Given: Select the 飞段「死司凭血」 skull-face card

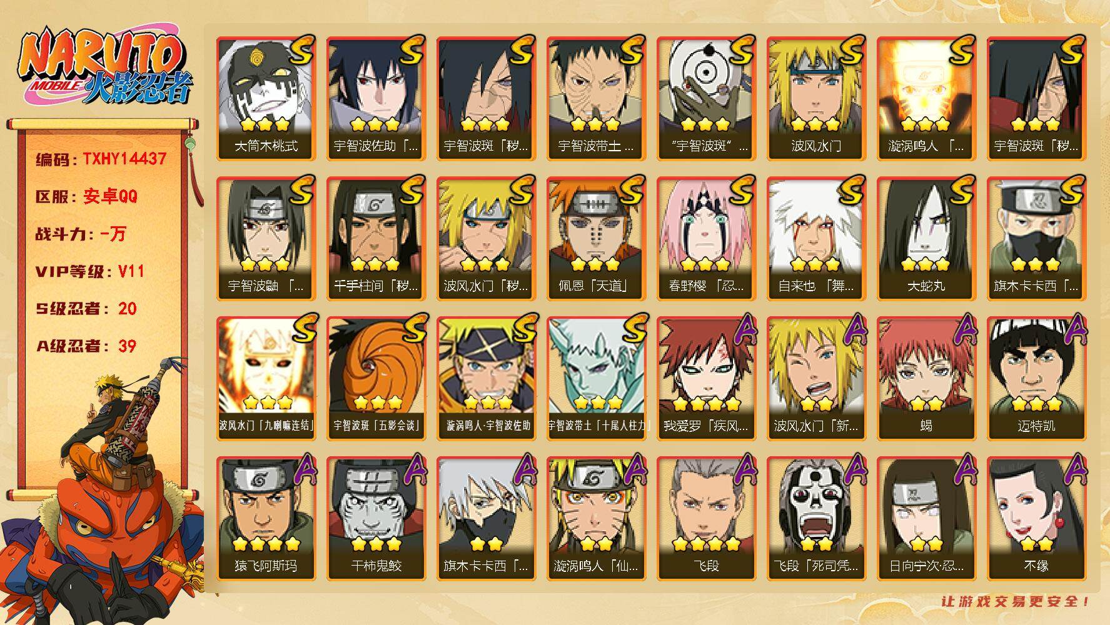Looking at the screenshot, I should click(x=816, y=519).
